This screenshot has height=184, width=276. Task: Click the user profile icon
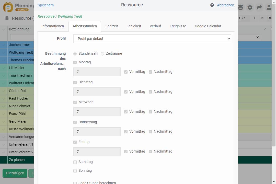click(269, 7)
